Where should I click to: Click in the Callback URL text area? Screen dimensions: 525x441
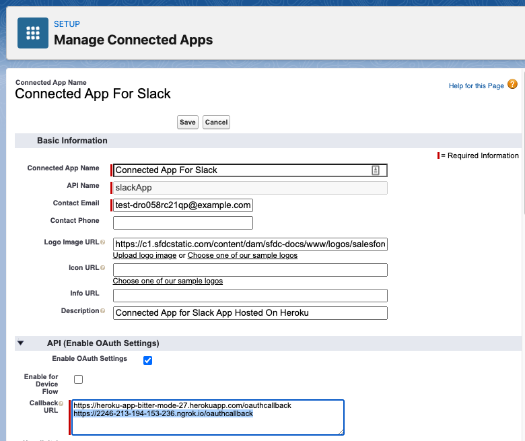208,417
